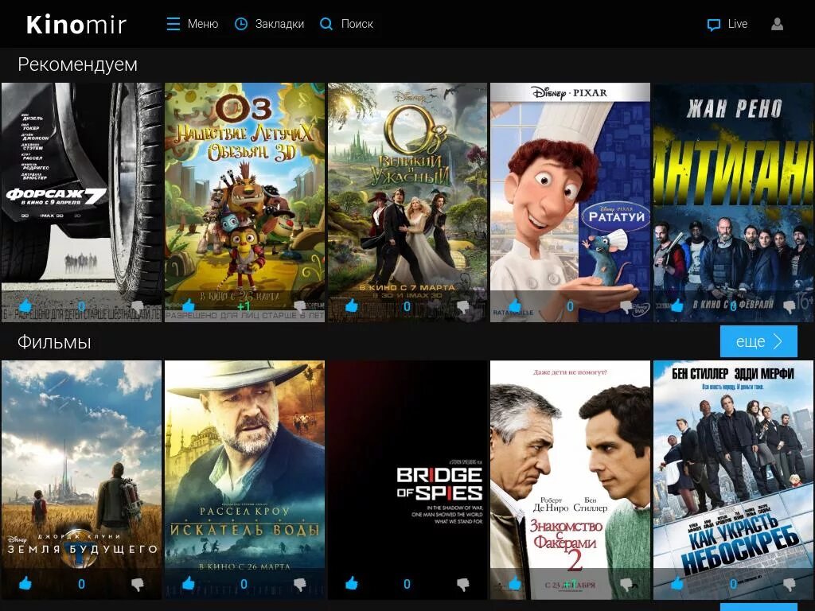Screen dimensions: 815x611
Task: Open Закладки bookmarks
Action: (279, 24)
